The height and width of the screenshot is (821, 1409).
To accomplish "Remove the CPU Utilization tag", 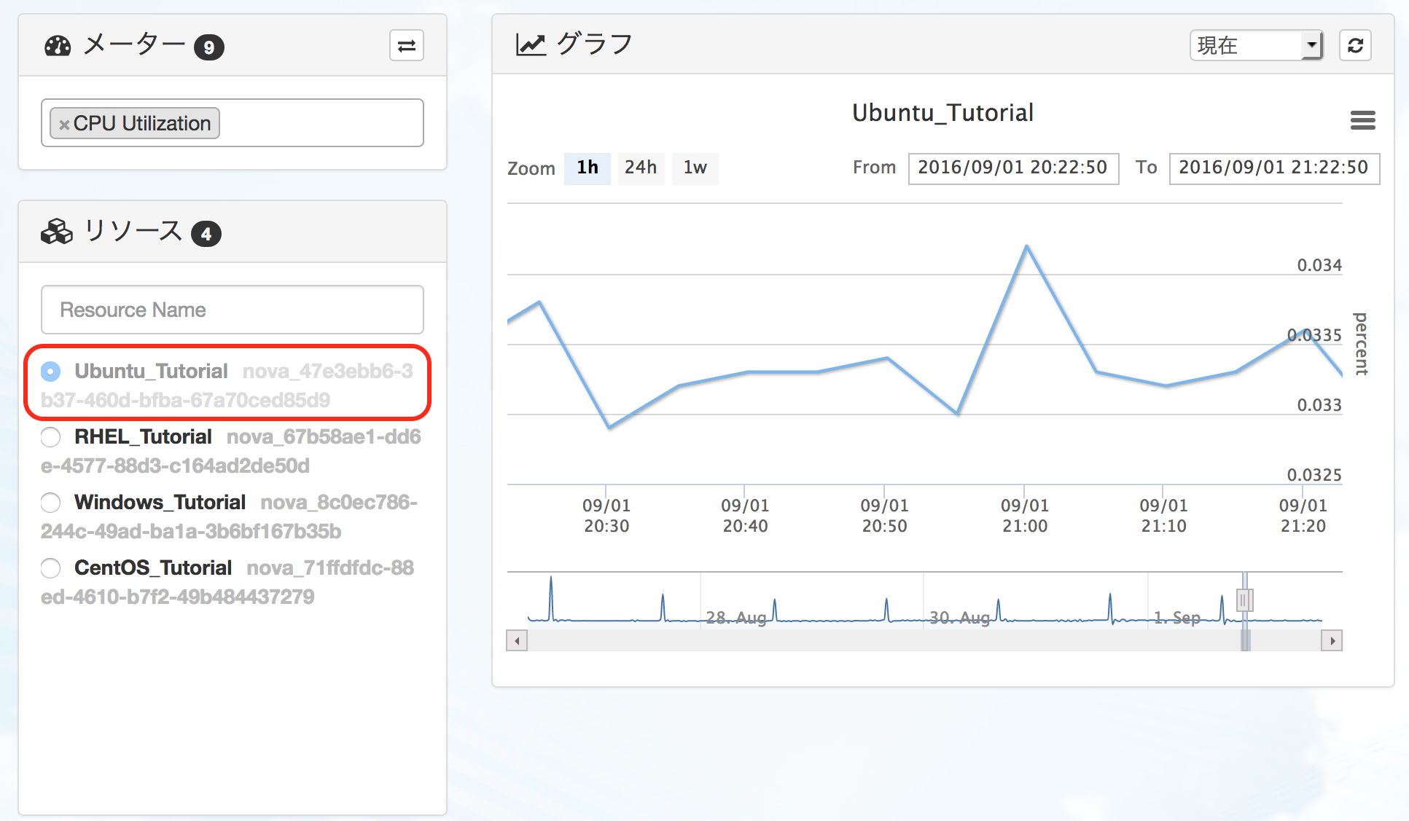I will (x=64, y=125).
